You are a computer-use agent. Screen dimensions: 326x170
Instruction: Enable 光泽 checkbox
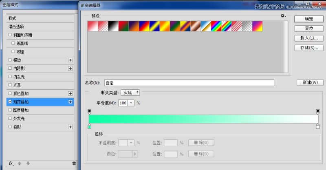(x=10, y=85)
